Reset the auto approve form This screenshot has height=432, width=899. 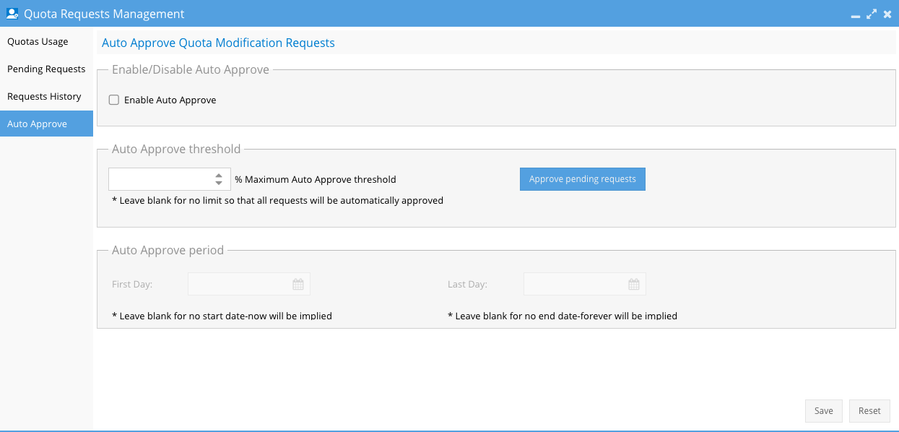coord(869,411)
